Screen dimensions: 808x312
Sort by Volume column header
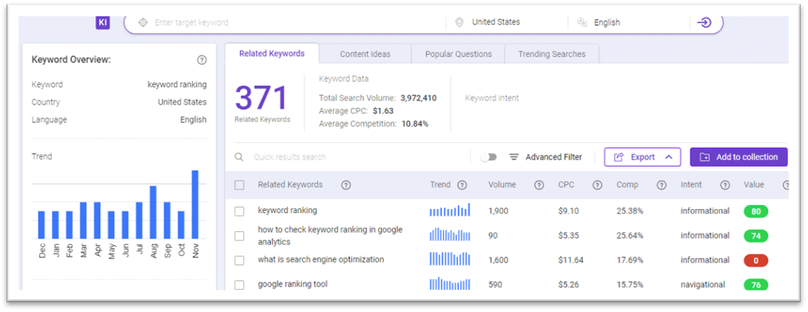pos(502,185)
